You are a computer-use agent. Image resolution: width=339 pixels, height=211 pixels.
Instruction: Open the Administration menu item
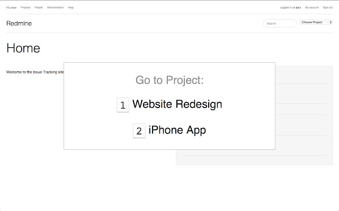[x=55, y=7]
